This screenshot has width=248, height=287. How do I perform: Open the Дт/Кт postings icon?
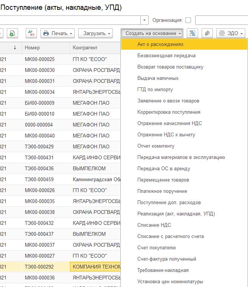point(31,33)
